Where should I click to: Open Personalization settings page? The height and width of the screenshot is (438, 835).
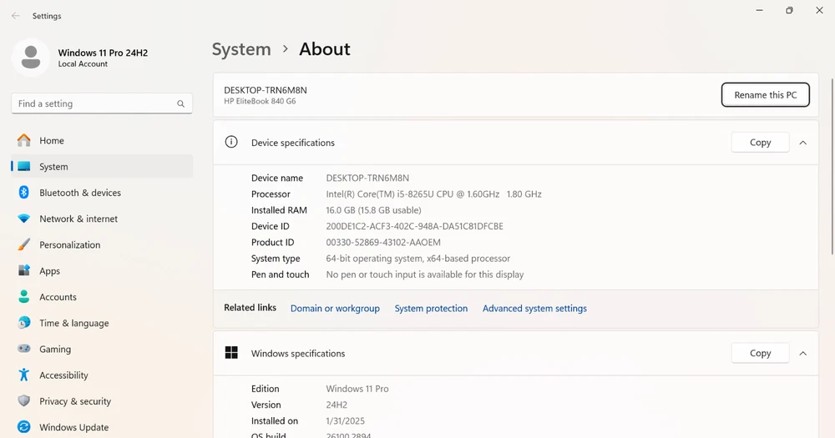click(x=69, y=245)
